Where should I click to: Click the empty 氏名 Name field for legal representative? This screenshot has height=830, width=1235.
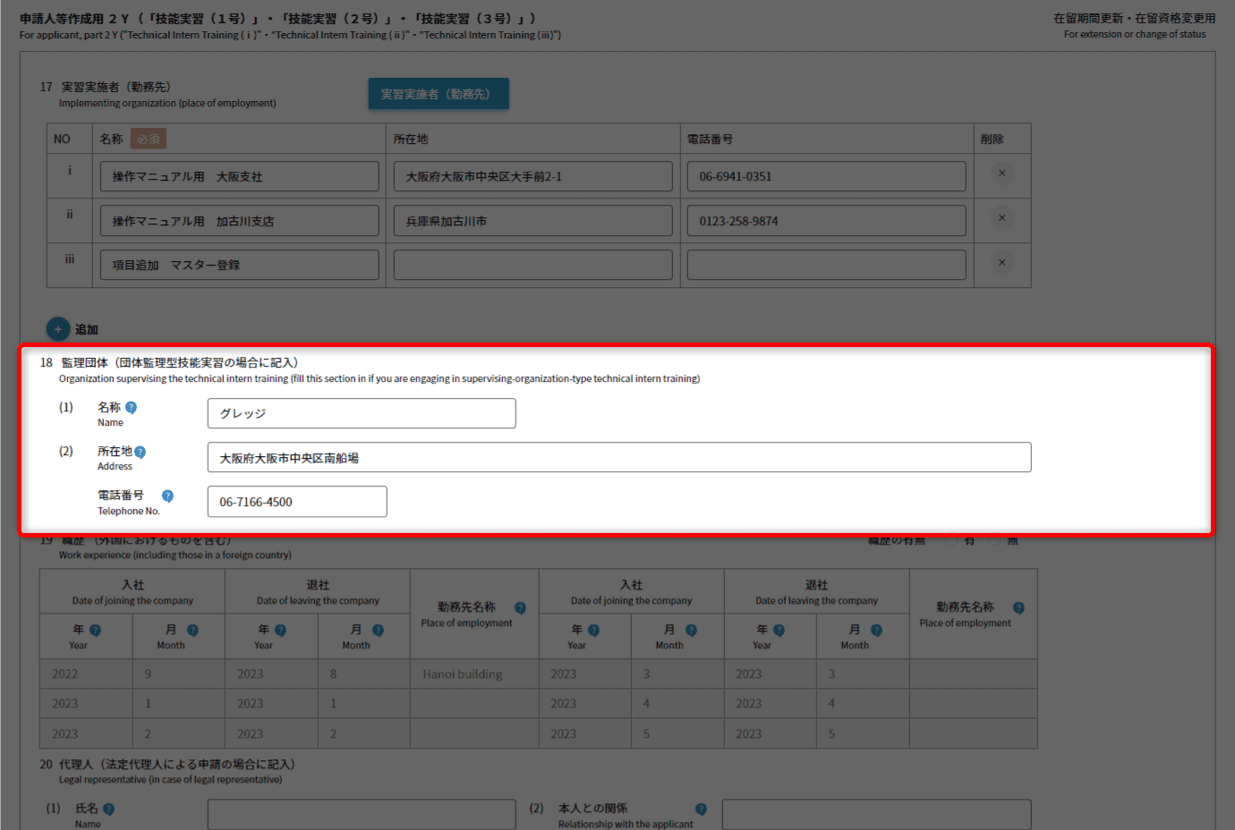(x=362, y=814)
